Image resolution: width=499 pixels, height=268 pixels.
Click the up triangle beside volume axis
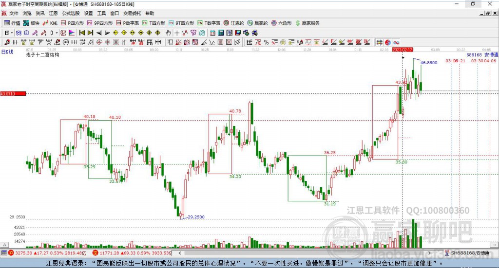pyautogui.click(x=4, y=245)
